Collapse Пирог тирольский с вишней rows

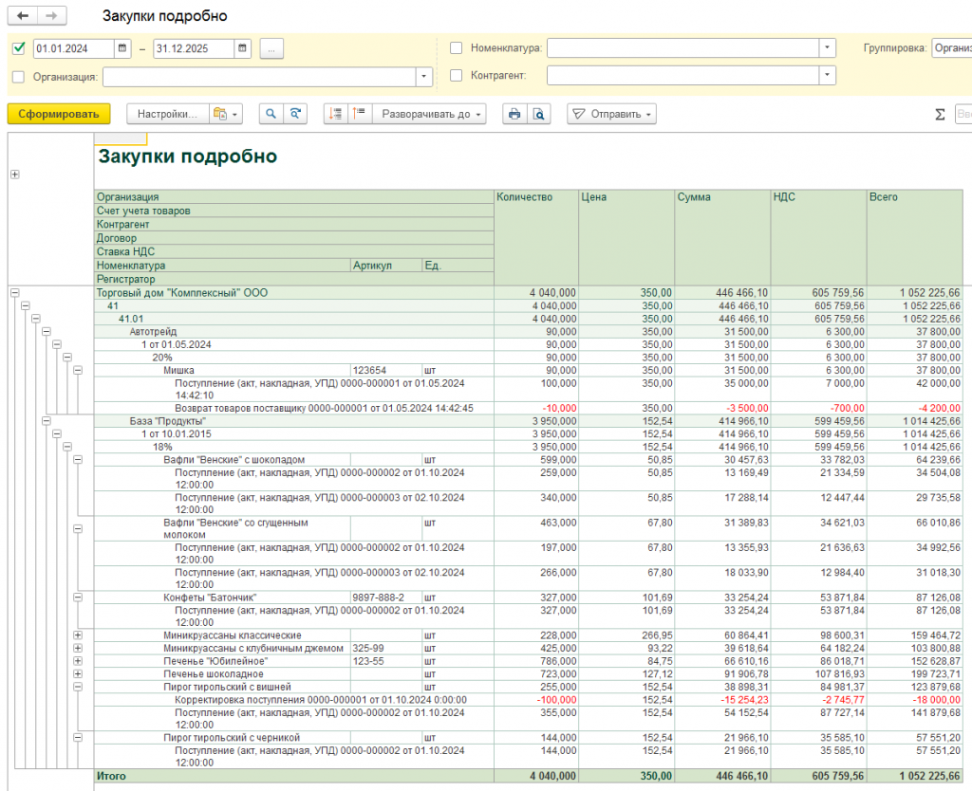78,687
